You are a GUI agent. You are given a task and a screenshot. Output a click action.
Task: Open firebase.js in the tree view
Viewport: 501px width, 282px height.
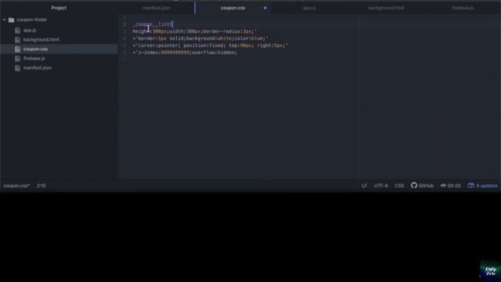pos(34,59)
